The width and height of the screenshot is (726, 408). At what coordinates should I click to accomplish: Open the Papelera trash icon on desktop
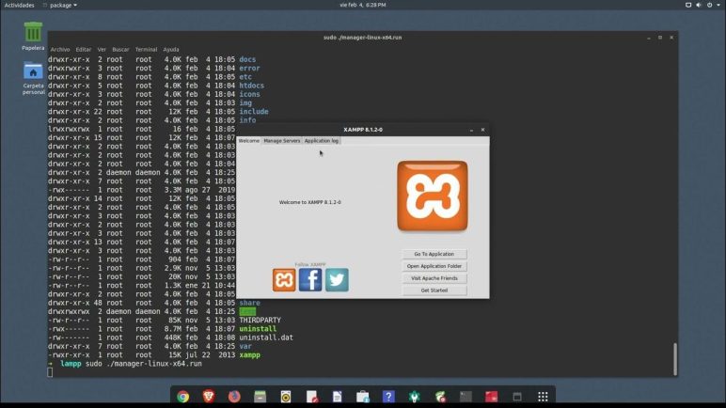click(33, 32)
